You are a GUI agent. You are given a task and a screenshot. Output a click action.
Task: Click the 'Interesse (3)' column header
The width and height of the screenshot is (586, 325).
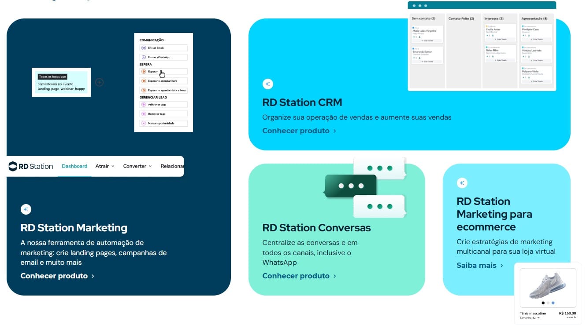point(494,18)
